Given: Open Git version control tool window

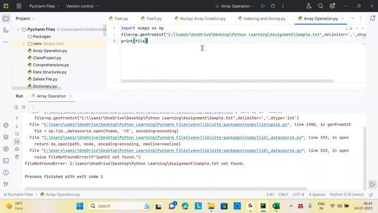Looking at the screenshot, I should click(6, 184).
